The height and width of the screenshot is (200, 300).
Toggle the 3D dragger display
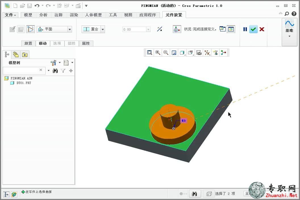point(177,29)
